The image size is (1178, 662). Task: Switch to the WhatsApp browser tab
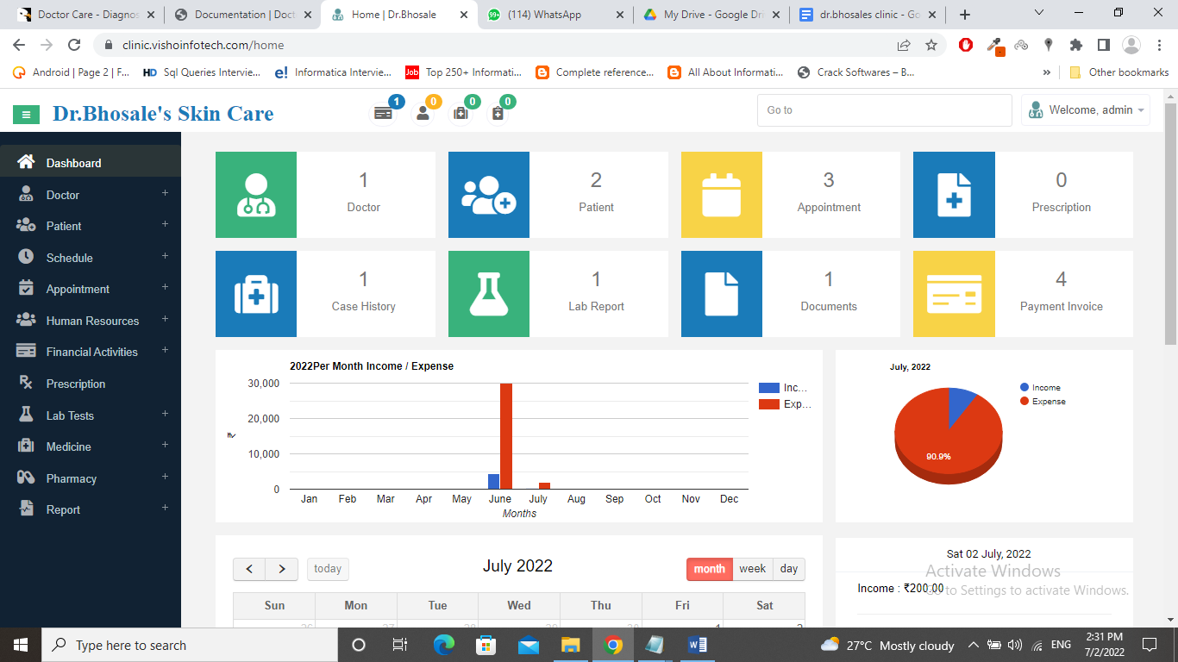(556, 15)
